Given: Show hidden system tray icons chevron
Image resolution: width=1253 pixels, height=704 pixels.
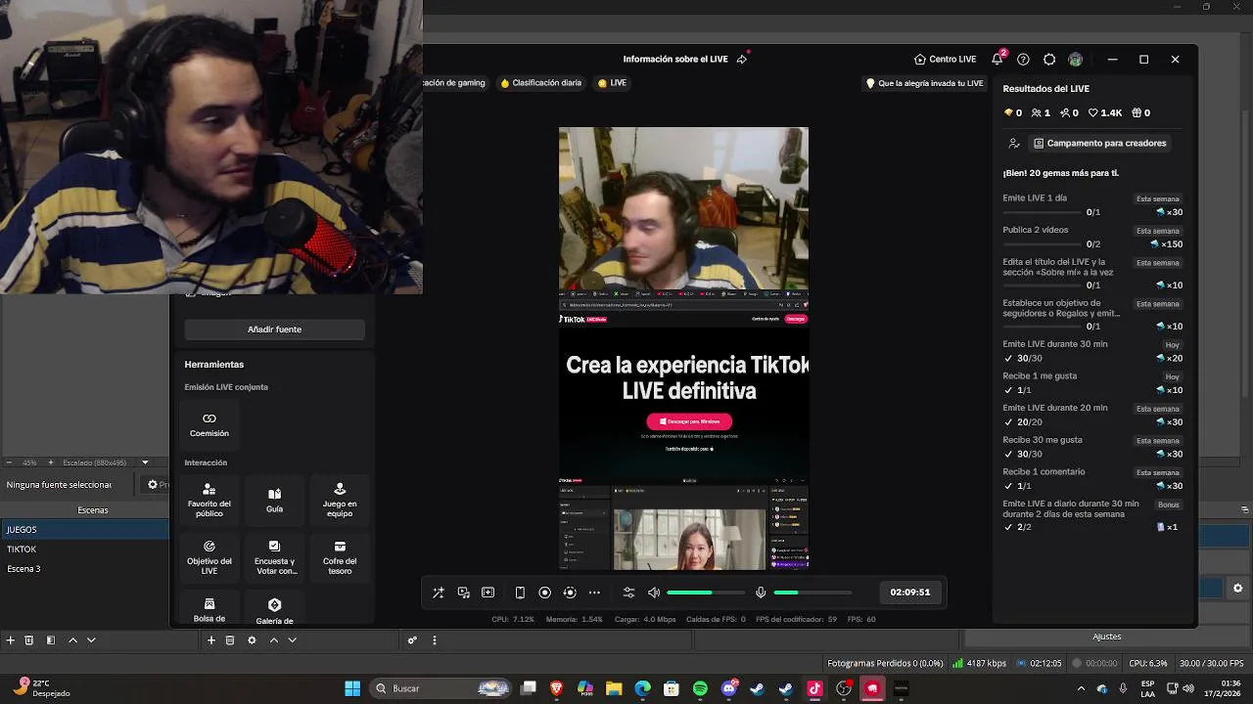Looking at the screenshot, I should point(1082,688).
